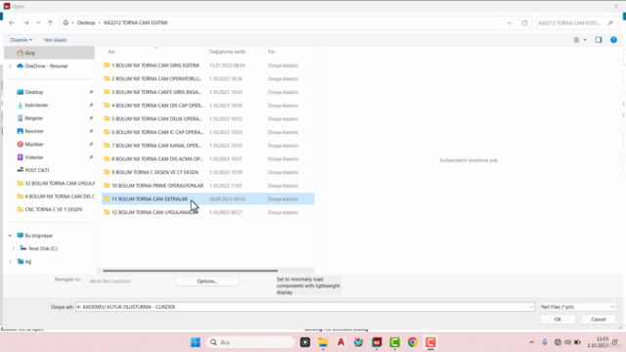Select the 8 BOLUM DIS ACMA folder icon
Screen dimensions: 626x352
pos(107,158)
